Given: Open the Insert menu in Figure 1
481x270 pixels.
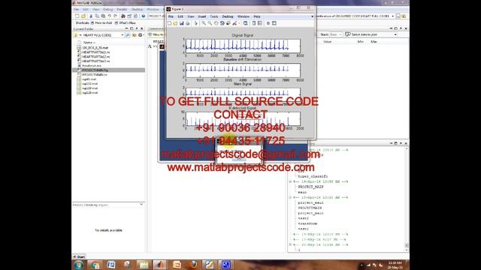Looking at the screenshot, I should 202,16.
